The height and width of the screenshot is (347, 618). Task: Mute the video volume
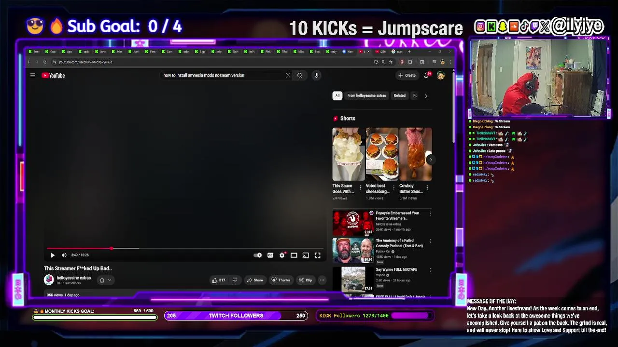coord(64,255)
